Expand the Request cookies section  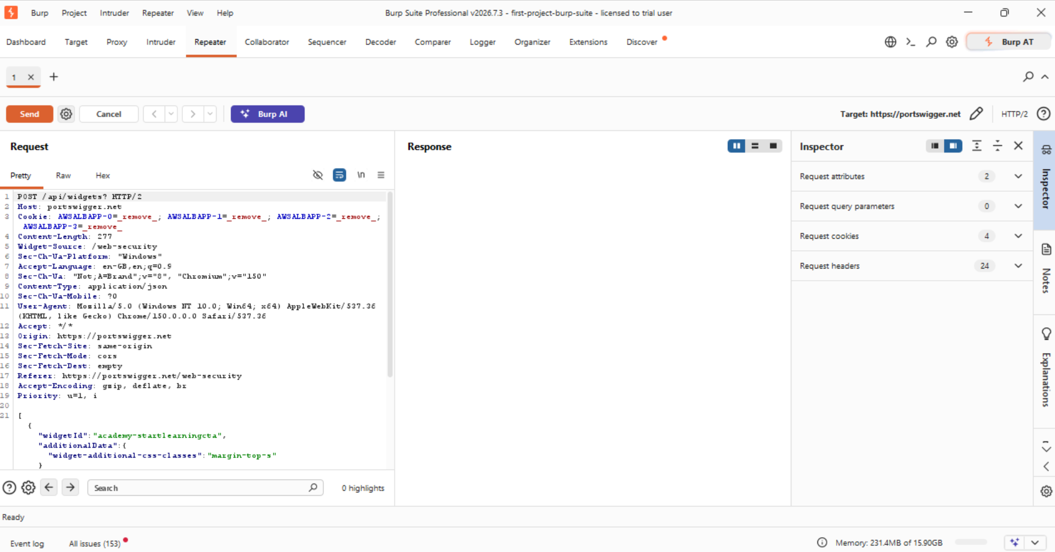[x=1018, y=236]
